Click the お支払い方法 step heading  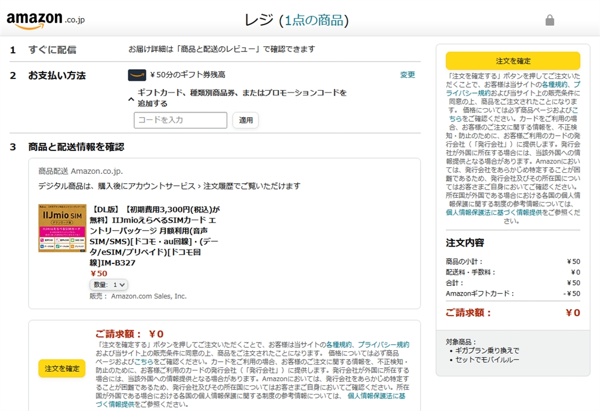click(57, 76)
